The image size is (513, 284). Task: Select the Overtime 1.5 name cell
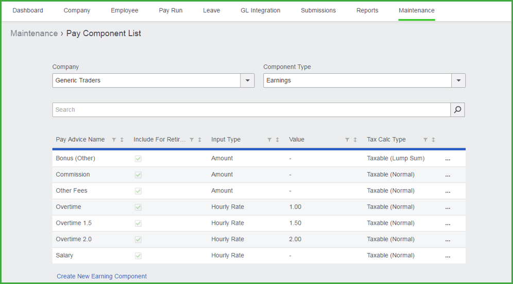pos(74,223)
